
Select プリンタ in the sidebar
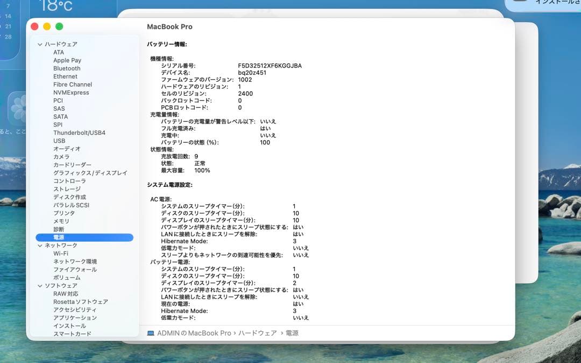tap(64, 214)
